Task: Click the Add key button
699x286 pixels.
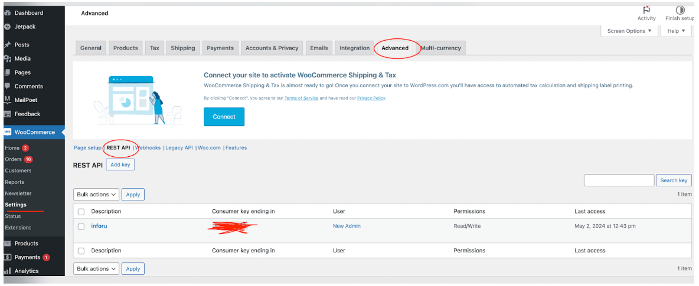Action: coord(120,165)
